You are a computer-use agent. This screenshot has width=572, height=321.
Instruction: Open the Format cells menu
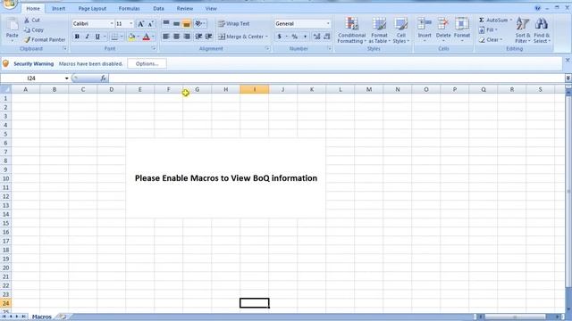coord(462,30)
